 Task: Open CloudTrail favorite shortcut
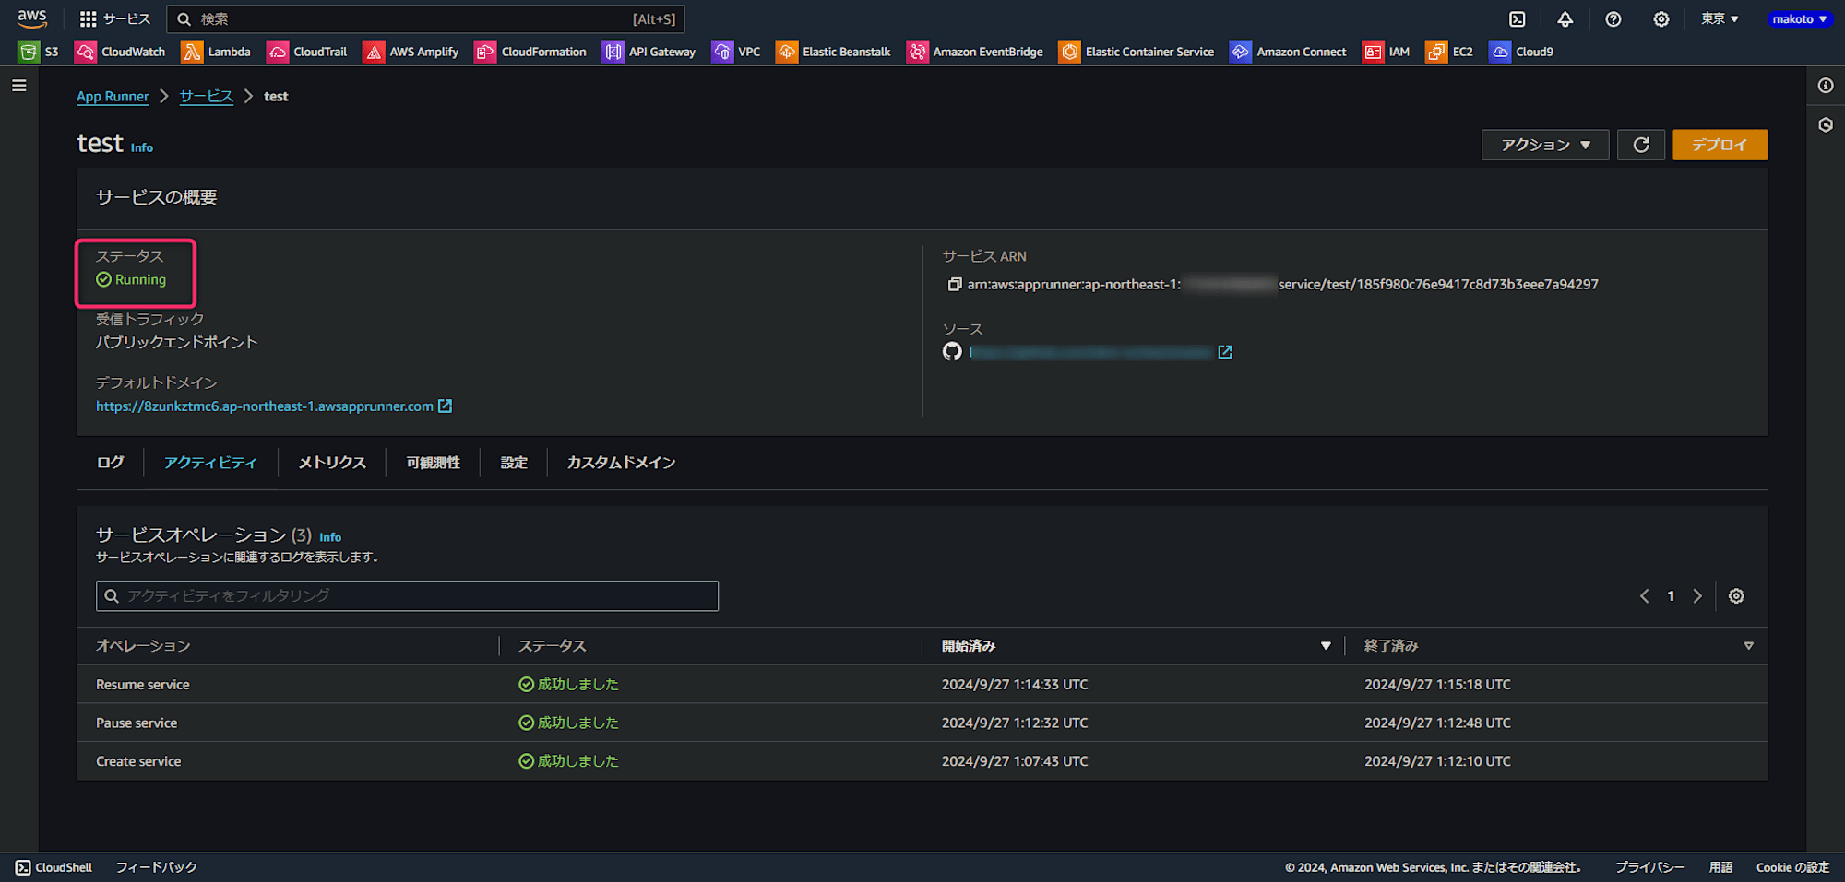[x=307, y=52]
